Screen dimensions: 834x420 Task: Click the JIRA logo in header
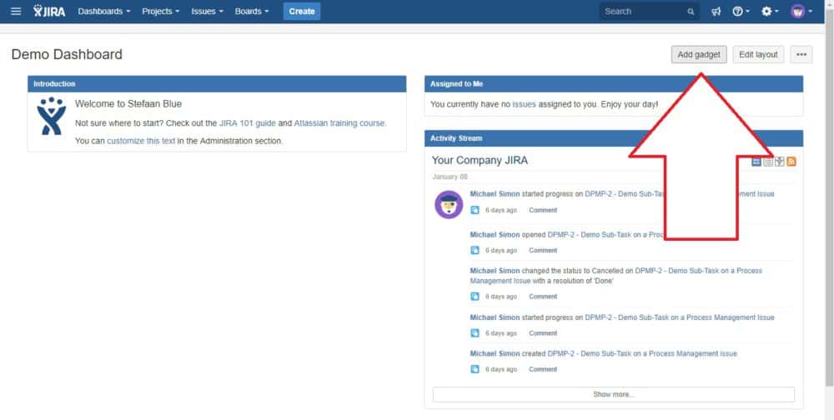(x=49, y=11)
